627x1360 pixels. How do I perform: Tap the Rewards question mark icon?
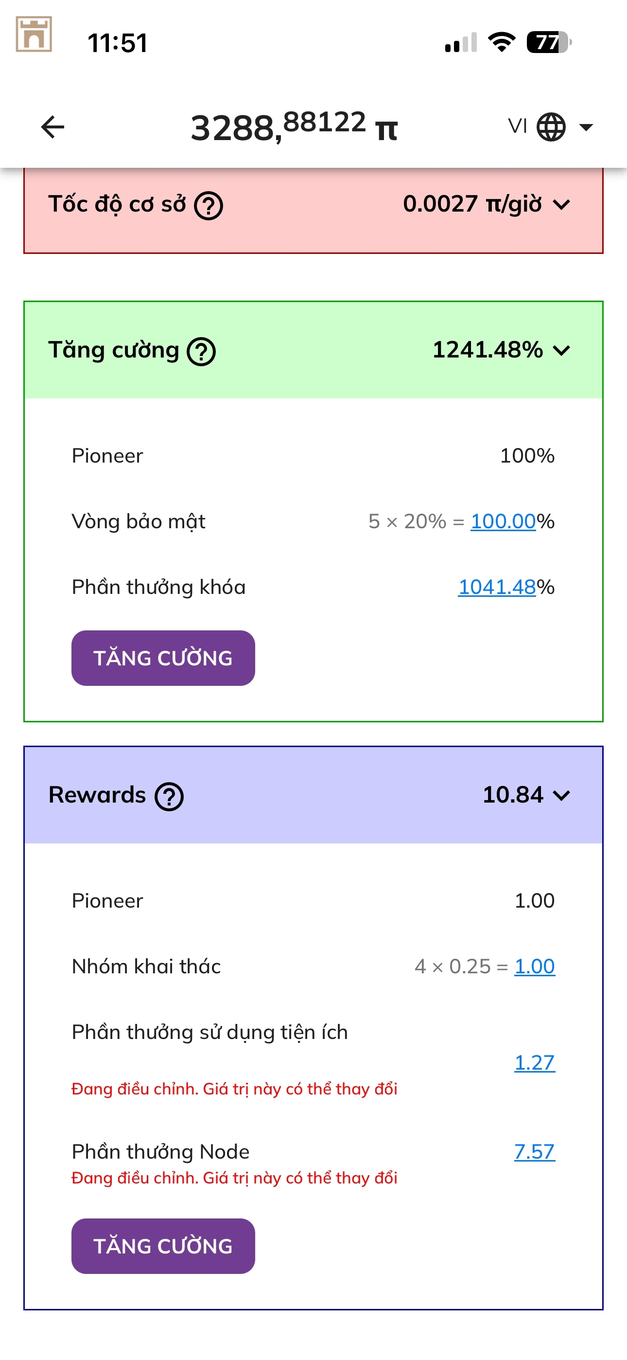coord(169,797)
